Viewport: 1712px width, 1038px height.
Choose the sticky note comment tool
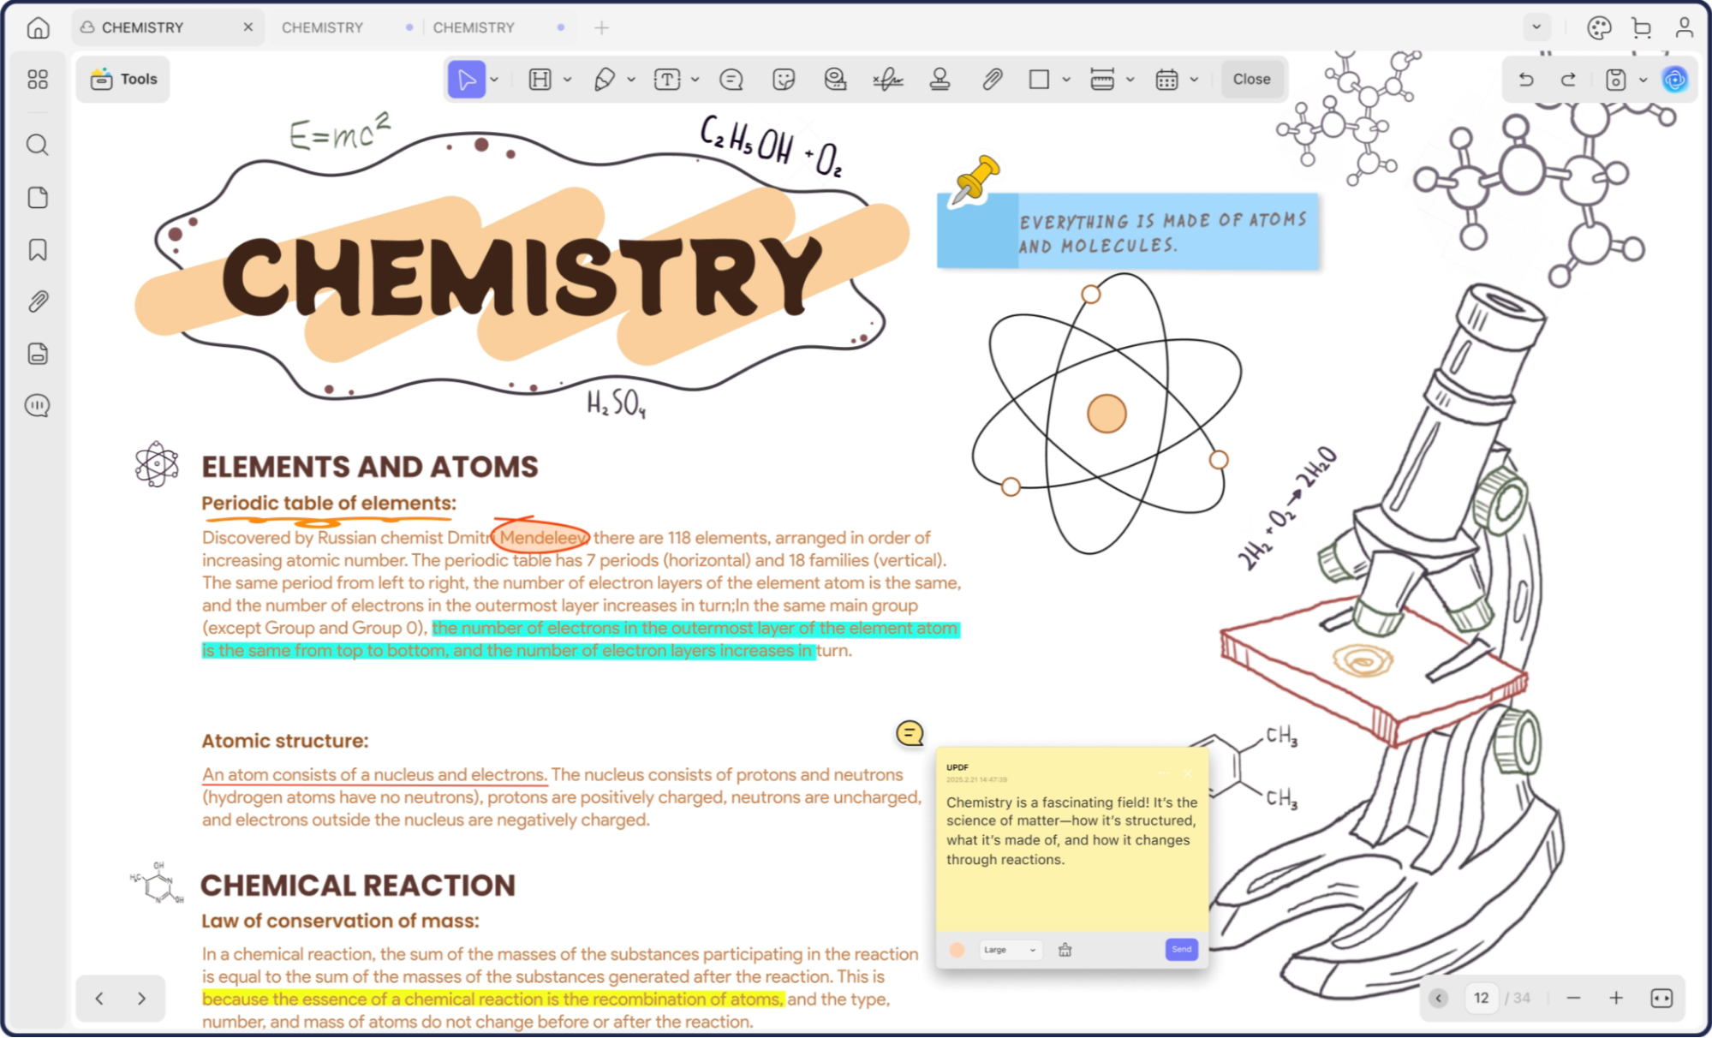point(731,80)
